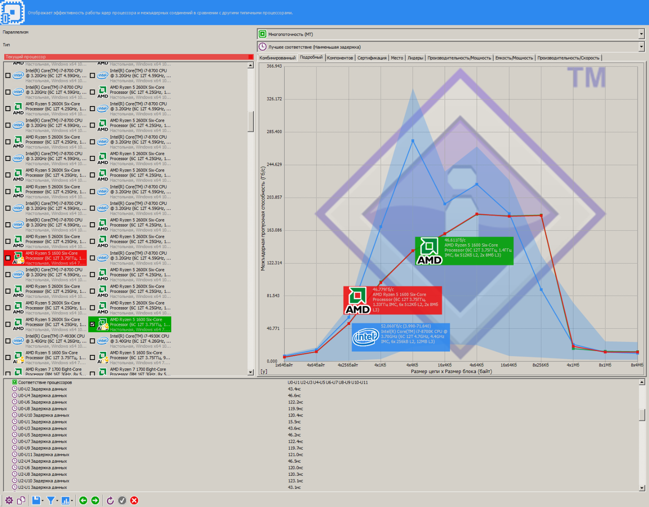Go back with the green left arrow

(x=83, y=501)
